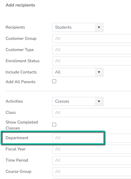Screen dimensions: 131x179
Task: Open the Activities dropdown arrow
Action: 99,101
